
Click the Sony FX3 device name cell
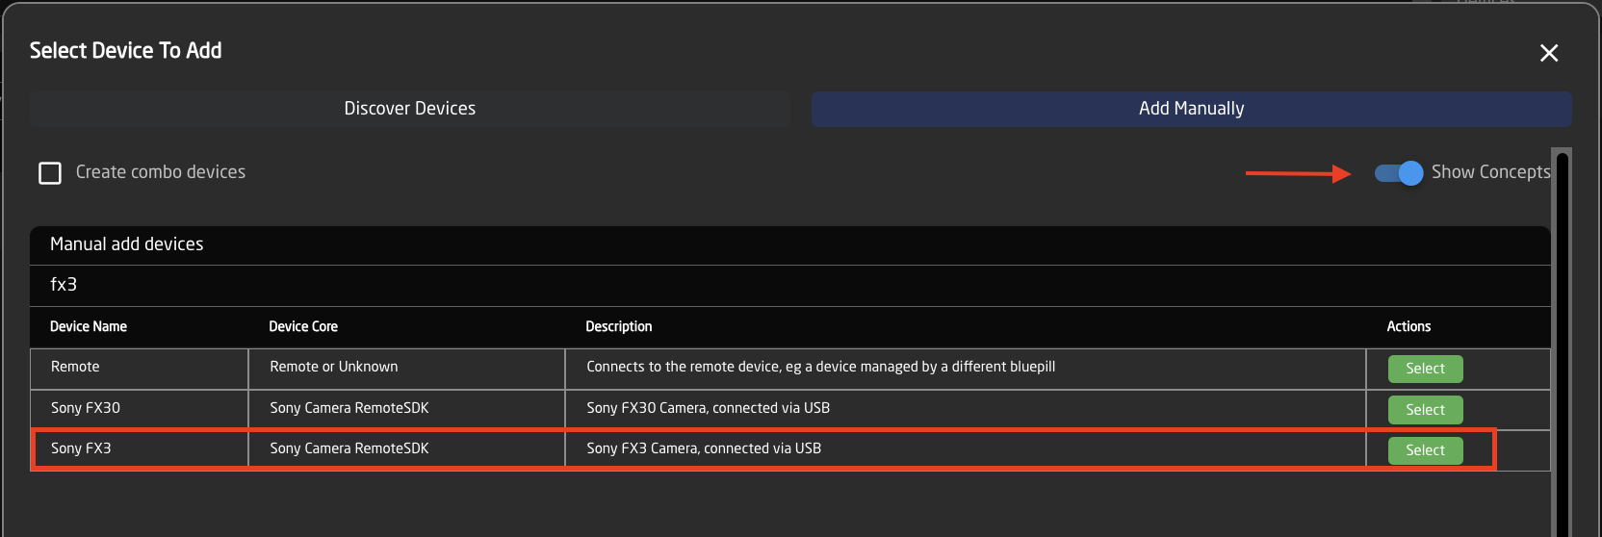tap(140, 448)
